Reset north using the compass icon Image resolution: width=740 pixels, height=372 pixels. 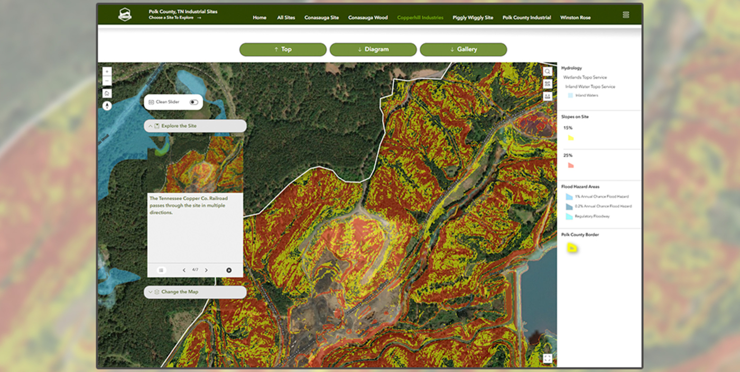pos(107,105)
